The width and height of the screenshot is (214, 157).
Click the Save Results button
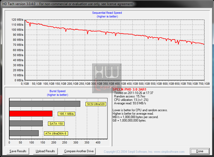tap(18, 151)
